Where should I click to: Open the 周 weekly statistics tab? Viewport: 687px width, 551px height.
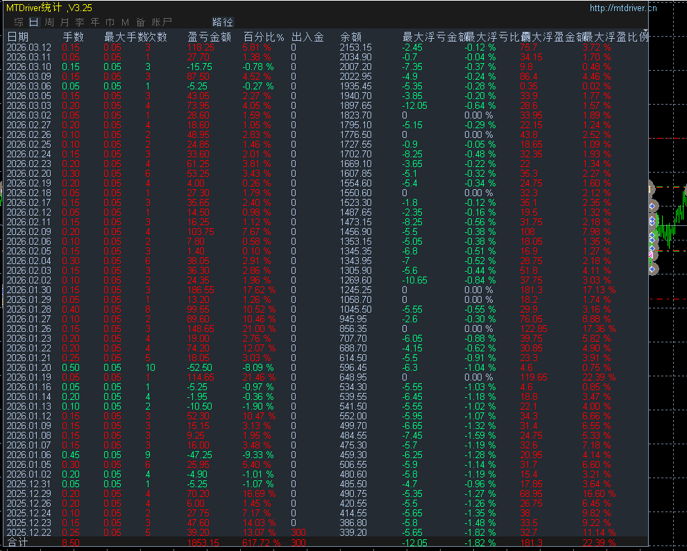(49, 22)
